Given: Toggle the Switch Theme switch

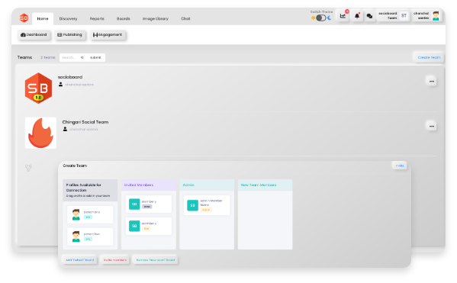Looking at the screenshot, I should [321, 18].
